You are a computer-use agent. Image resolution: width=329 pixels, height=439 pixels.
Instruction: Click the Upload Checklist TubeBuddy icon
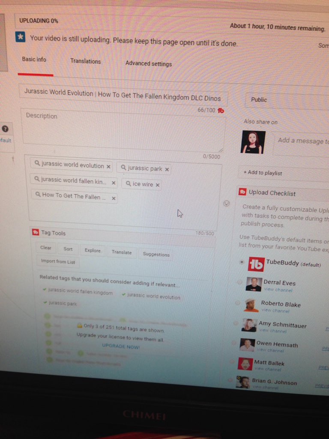click(242, 192)
